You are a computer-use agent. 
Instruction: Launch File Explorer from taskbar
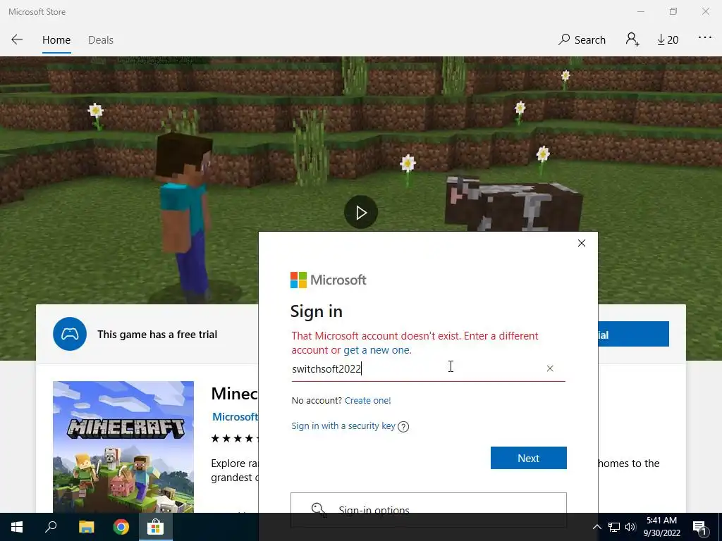[86, 527]
